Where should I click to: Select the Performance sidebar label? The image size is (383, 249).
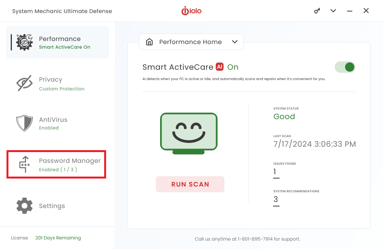coord(60,39)
